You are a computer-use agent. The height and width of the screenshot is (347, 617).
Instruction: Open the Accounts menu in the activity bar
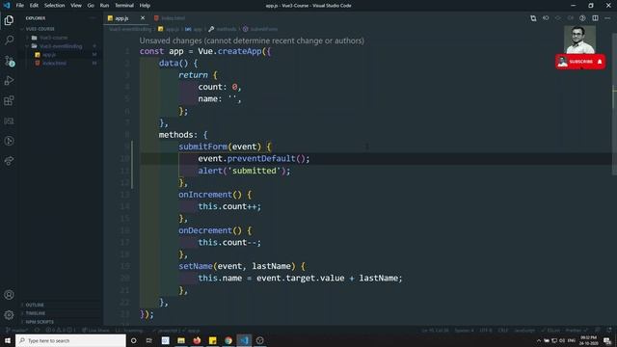click(x=9, y=295)
